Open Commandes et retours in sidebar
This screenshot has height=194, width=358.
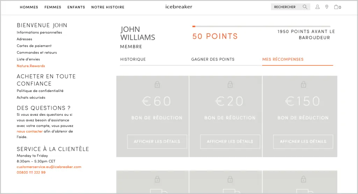coord(37,52)
